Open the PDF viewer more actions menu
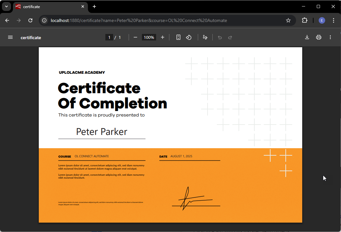The height and width of the screenshot is (232, 341). pyautogui.click(x=330, y=38)
